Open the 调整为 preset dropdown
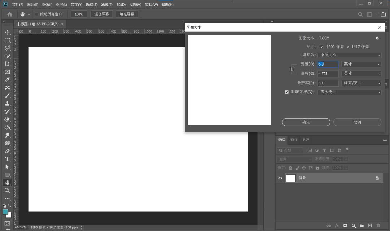The image size is (390, 231). coord(349,55)
